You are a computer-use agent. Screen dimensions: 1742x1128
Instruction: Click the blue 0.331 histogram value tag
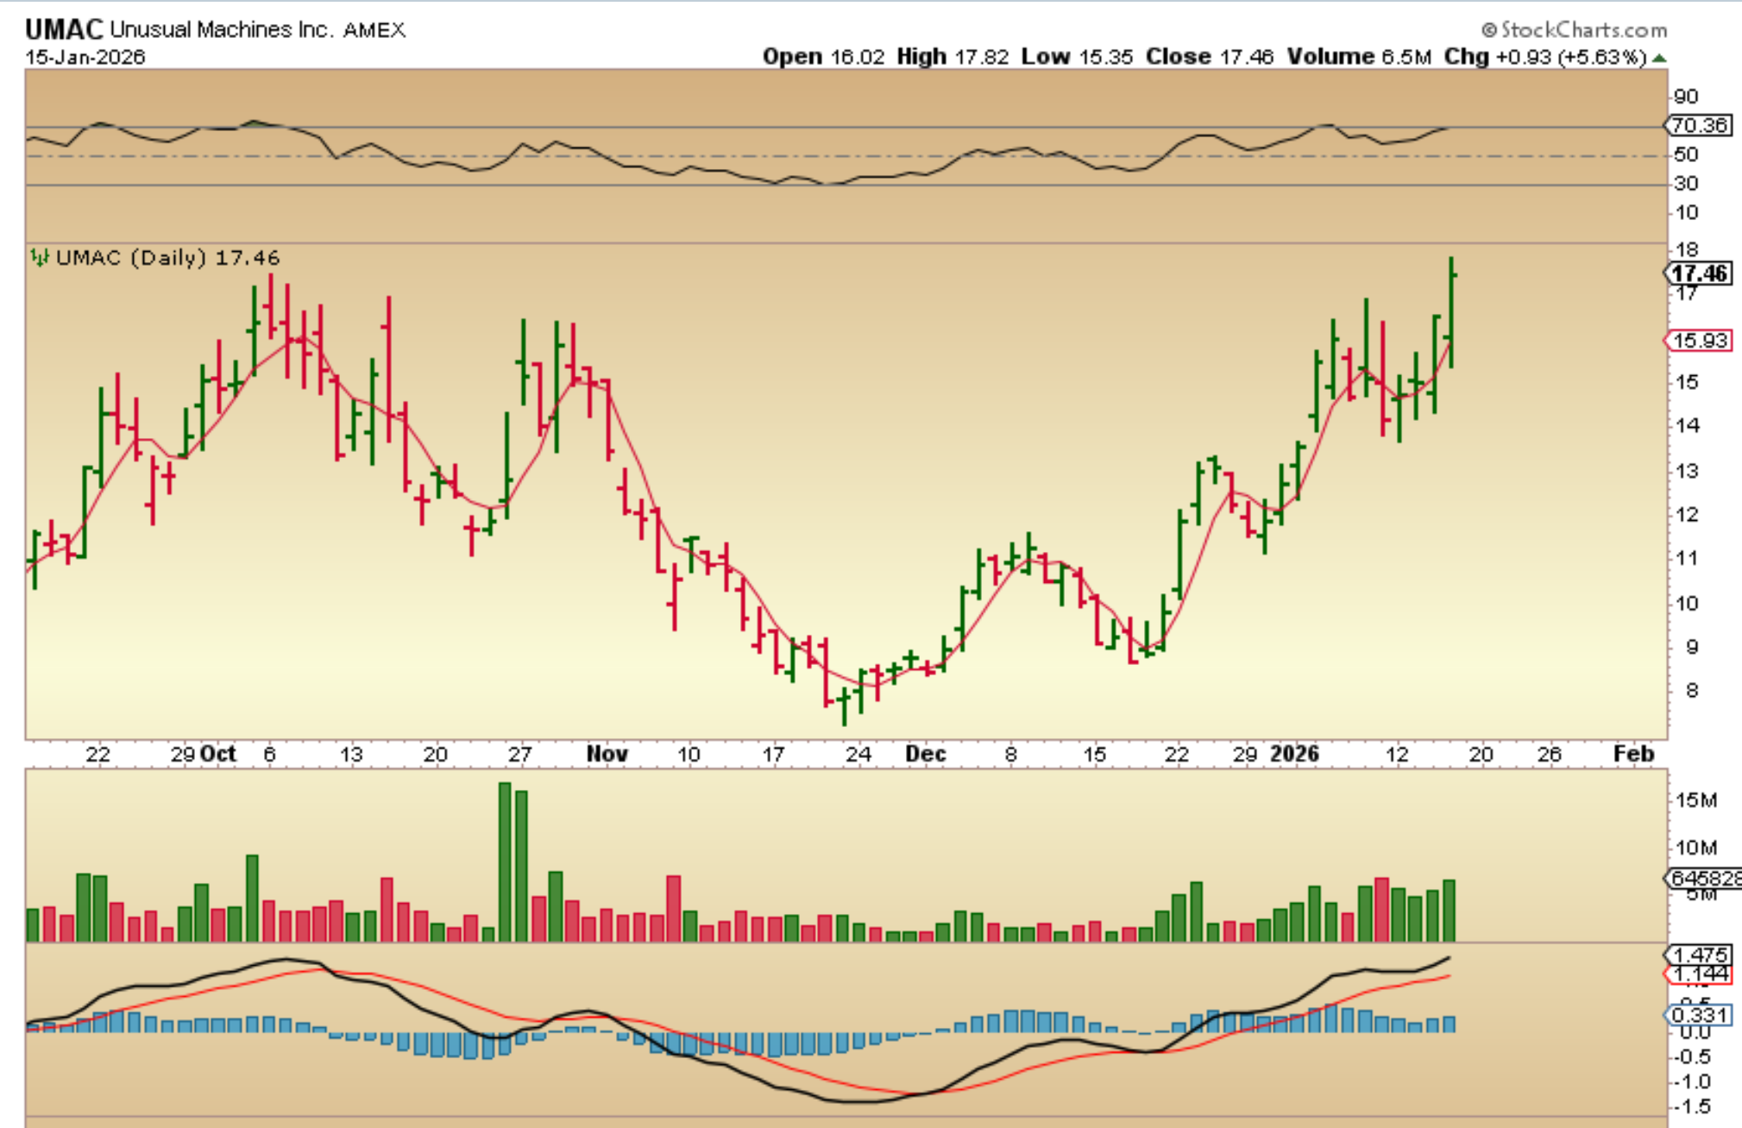[1698, 1015]
